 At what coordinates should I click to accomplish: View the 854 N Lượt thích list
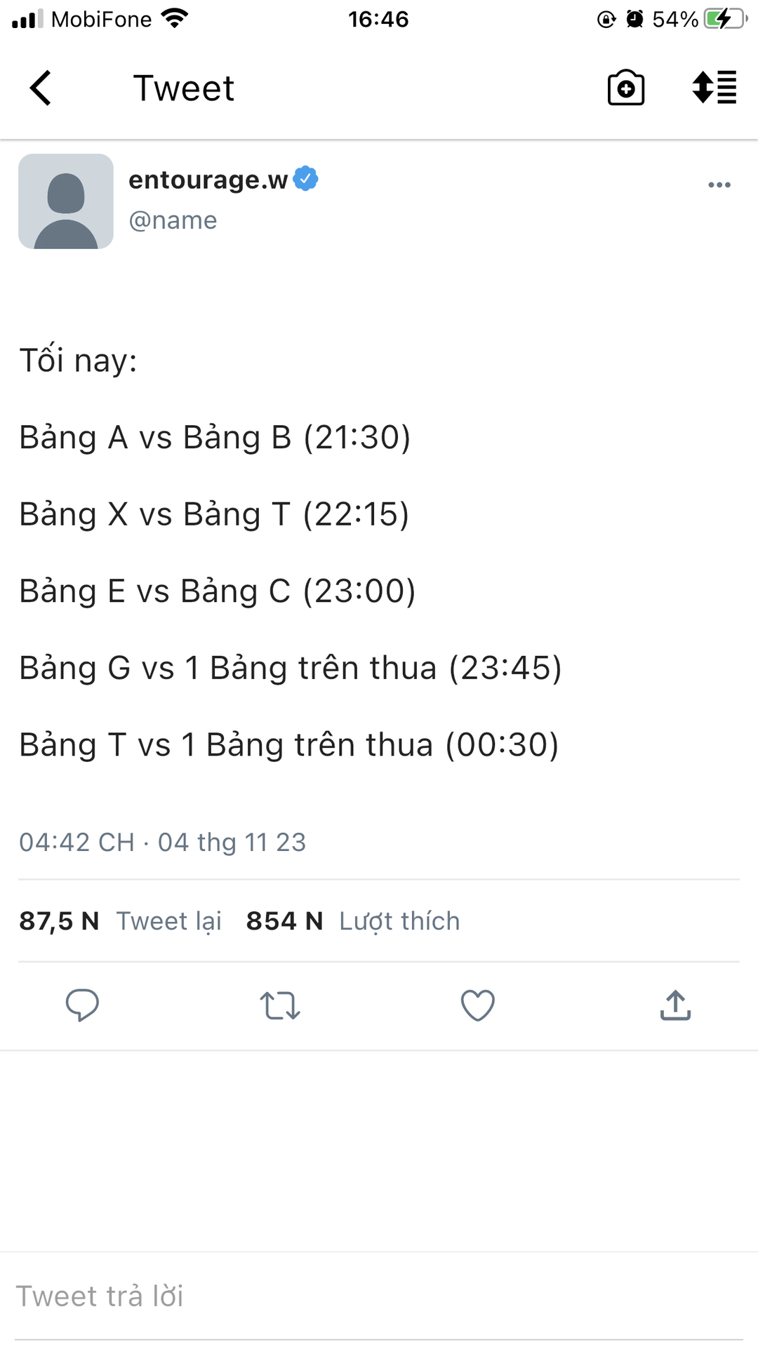pos(353,921)
